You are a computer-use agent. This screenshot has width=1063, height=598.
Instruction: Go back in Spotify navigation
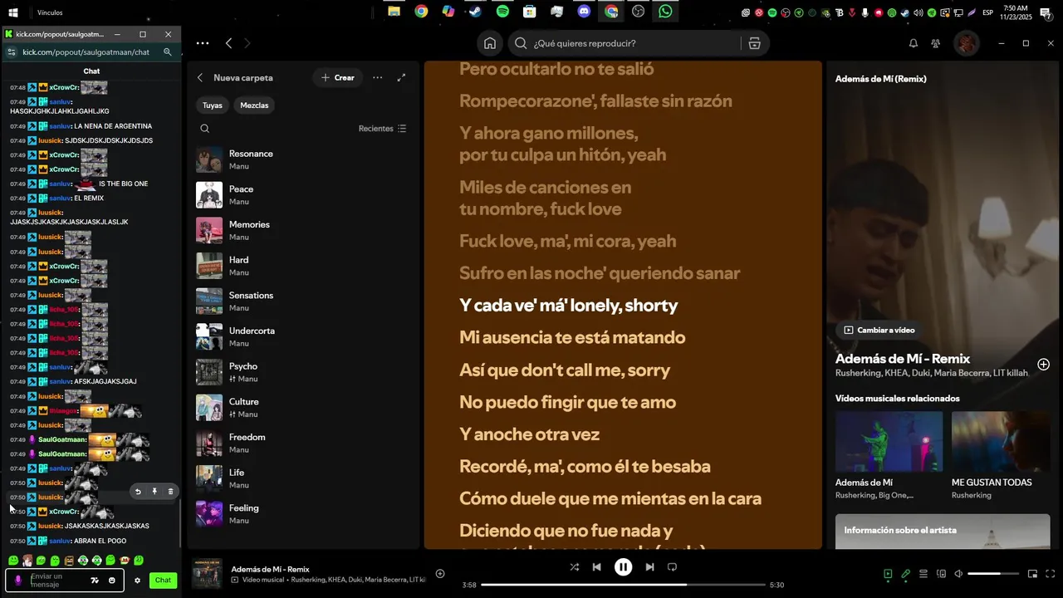click(x=228, y=43)
